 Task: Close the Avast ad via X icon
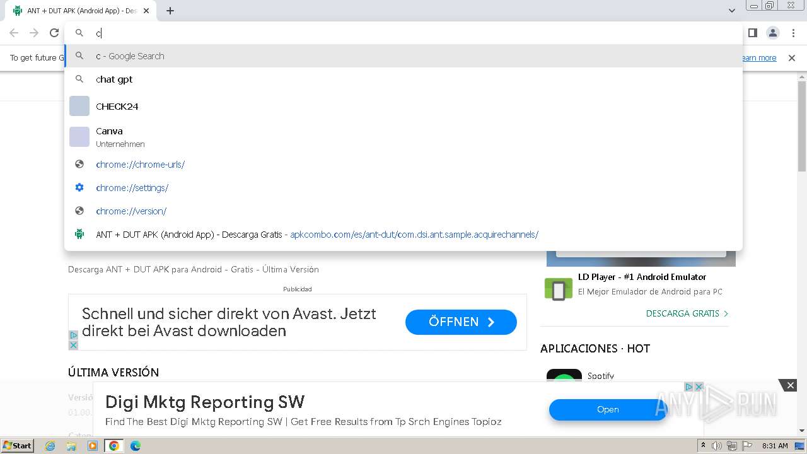point(73,345)
